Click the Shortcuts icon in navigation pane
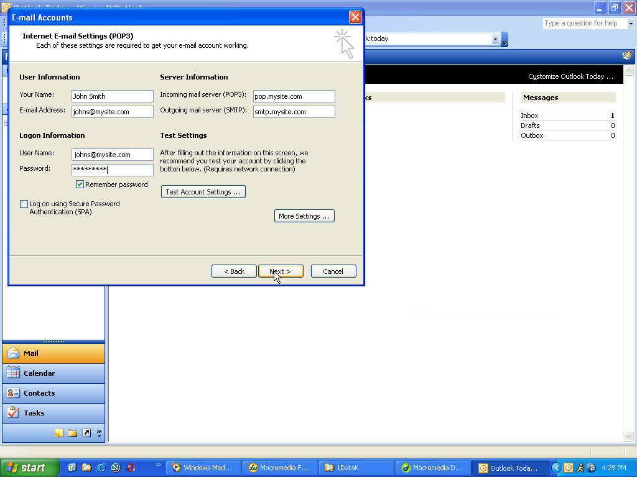Viewport: 637px width, 477px height. pos(86,433)
